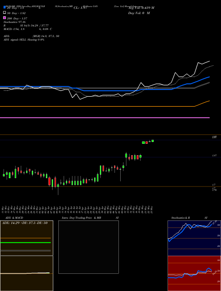Click the orange moving average line's rising end
Image resolution: width=221 pixels, height=291 pixels.
click(203, 103)
